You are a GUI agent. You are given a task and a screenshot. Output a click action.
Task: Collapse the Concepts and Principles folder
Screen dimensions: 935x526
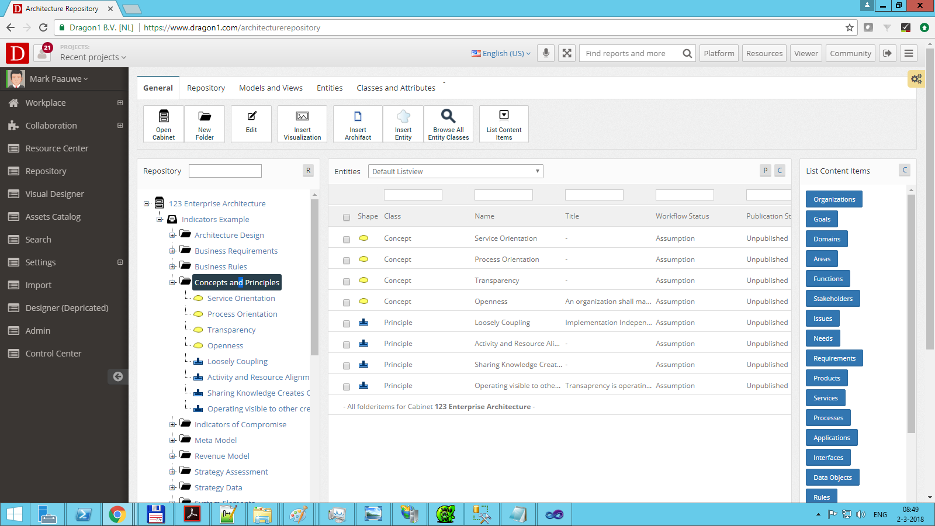pyautogui.click(x=172, y=283)
